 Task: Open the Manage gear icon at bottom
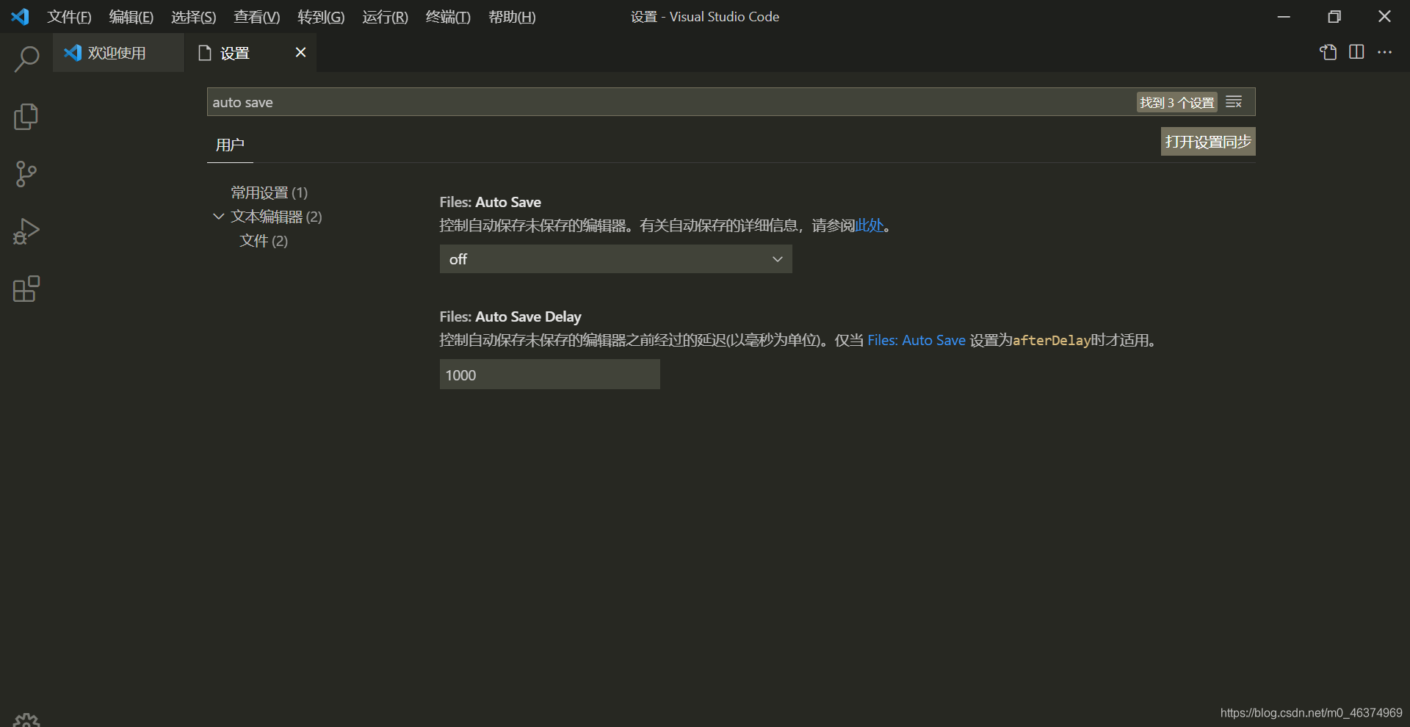point(26,720)
